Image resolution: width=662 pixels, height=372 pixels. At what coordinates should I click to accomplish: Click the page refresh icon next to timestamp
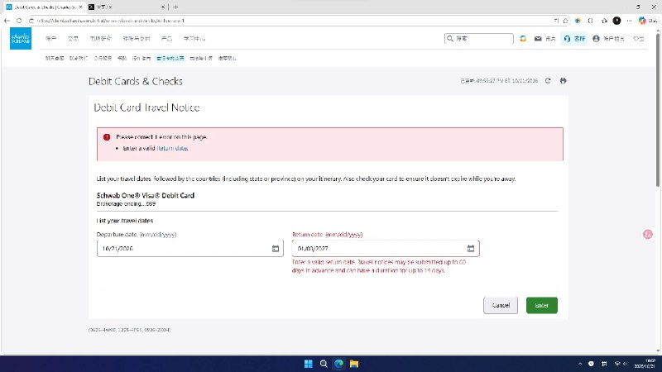[548, 80]
